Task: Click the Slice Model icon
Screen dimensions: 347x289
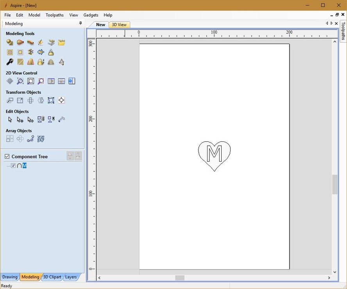Action: (51, 62)
